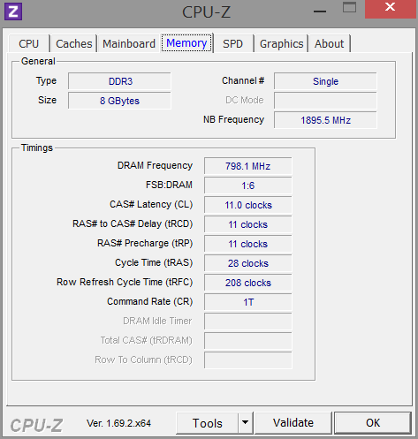Click the DRAM Frequency label
The image size is (418, 439).
pos(155,166)
